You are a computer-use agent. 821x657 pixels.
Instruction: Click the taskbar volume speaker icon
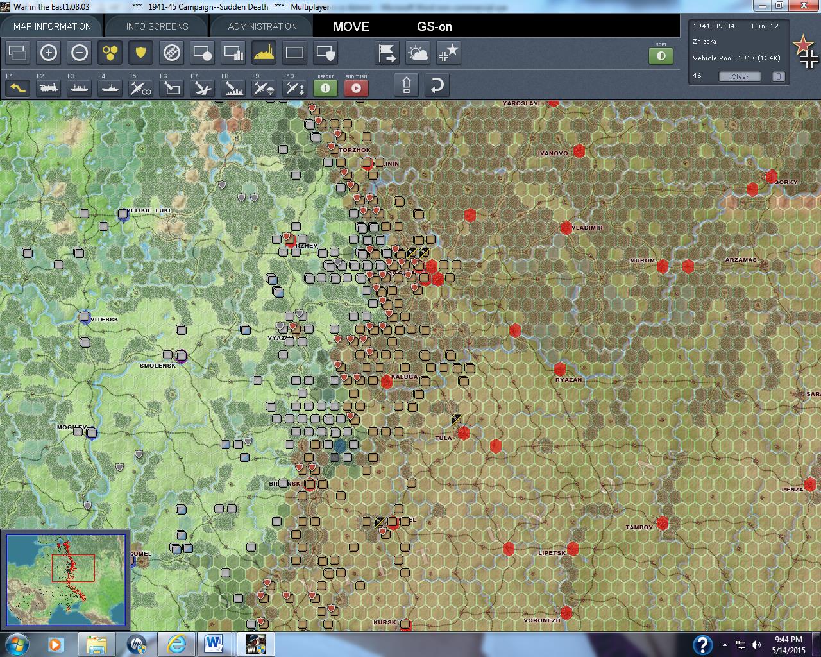click(x=756, y=645)
